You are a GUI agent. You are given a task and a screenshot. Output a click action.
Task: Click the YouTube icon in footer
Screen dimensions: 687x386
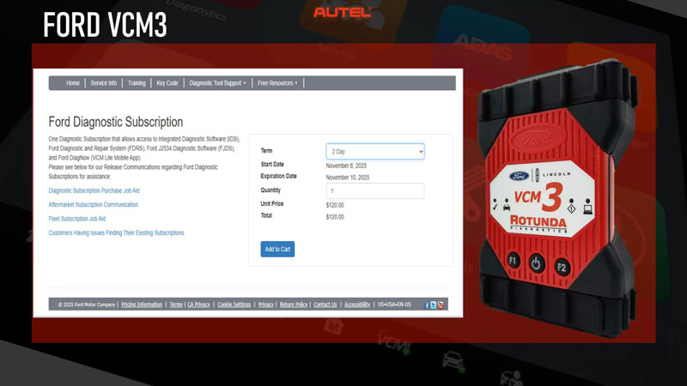[441, 305]
